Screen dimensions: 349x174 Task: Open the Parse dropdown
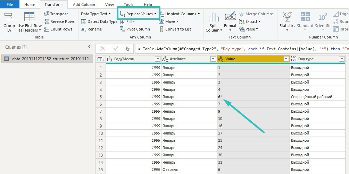(257, 29)
